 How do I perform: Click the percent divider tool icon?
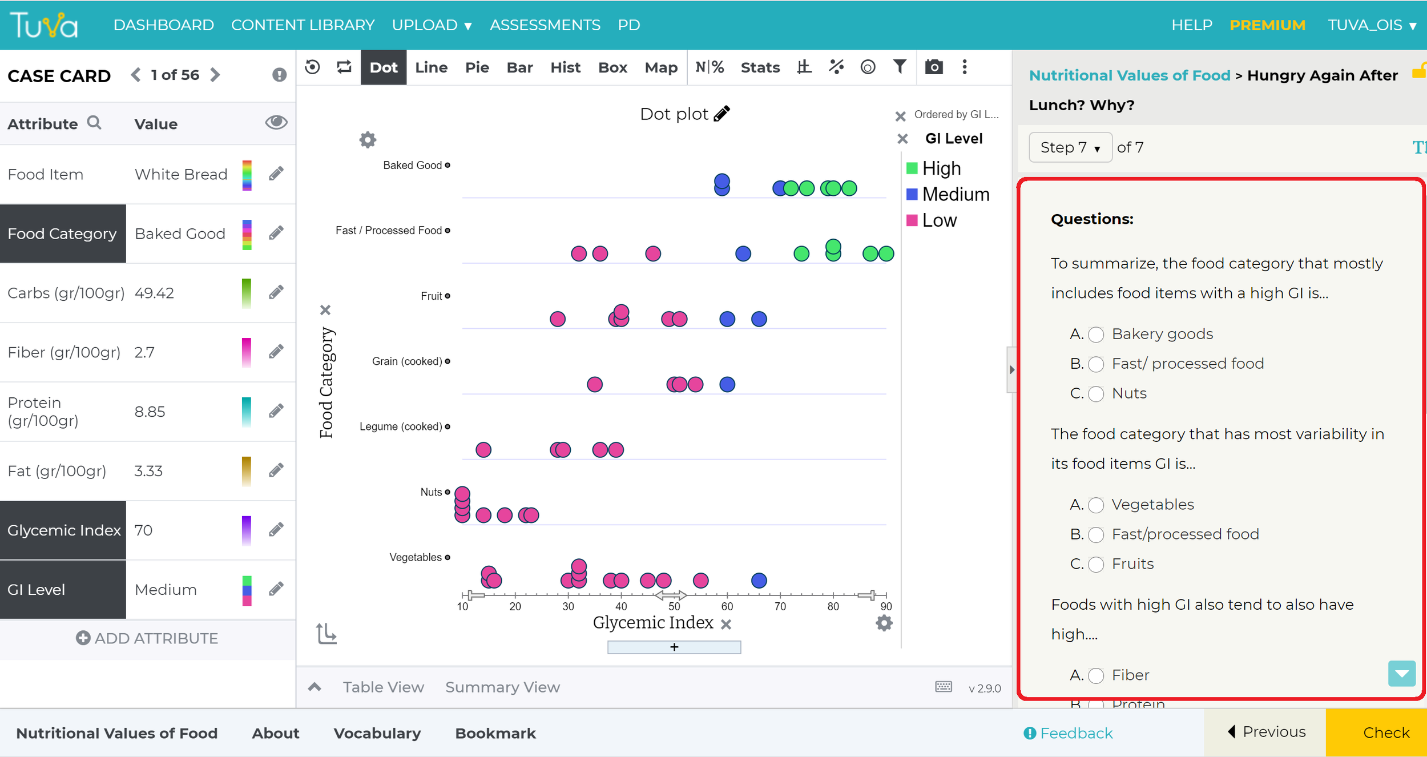pyautogui.click(x=836, y=67)
